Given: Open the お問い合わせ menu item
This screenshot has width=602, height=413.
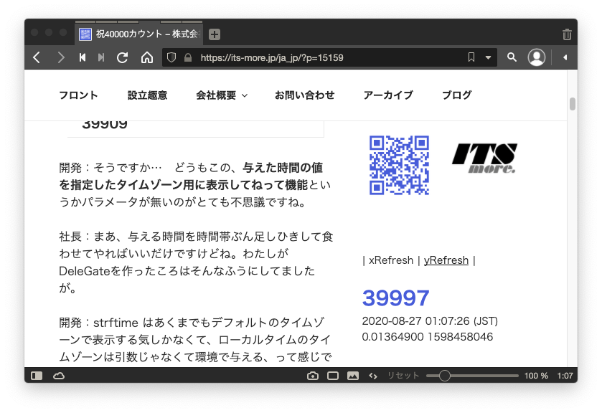Looking at the screenshot, I should click(304, 95).
